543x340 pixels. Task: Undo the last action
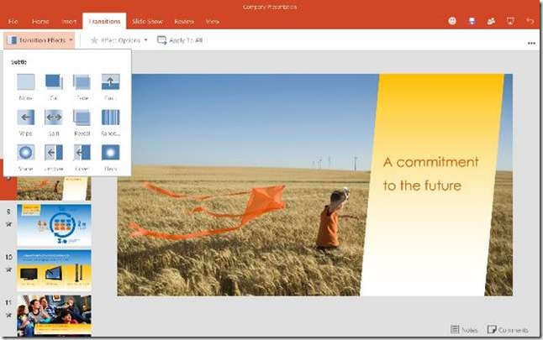click(x=530, y=20)
